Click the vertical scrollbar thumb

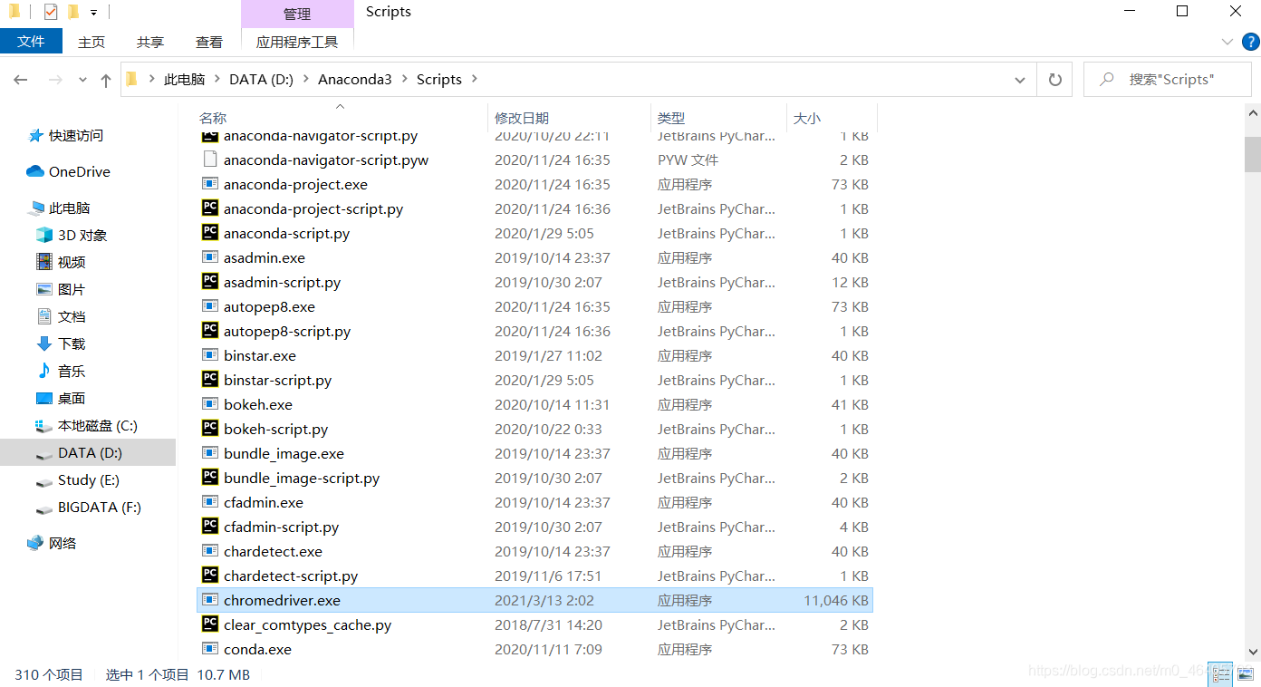click(1253, 154)
